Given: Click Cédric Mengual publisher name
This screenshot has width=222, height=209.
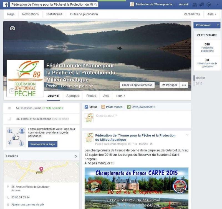Looking at the screenshot, I should point(118,144).
